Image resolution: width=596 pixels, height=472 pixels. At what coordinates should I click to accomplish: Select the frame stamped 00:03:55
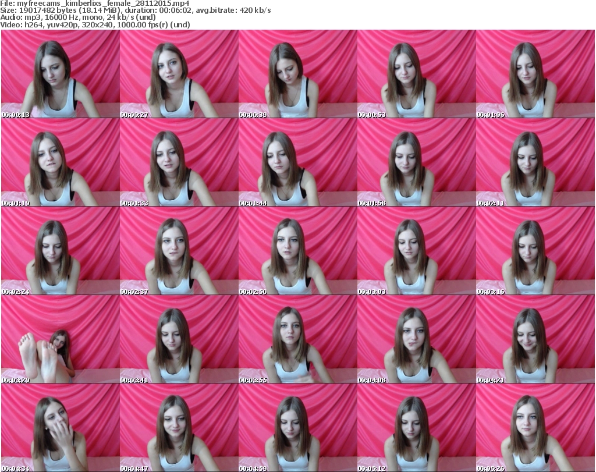coord(297,339)
